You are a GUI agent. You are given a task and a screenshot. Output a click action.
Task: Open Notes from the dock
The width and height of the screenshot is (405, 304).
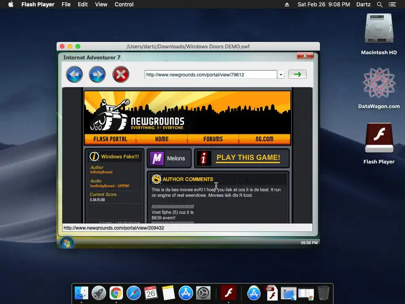168,293
